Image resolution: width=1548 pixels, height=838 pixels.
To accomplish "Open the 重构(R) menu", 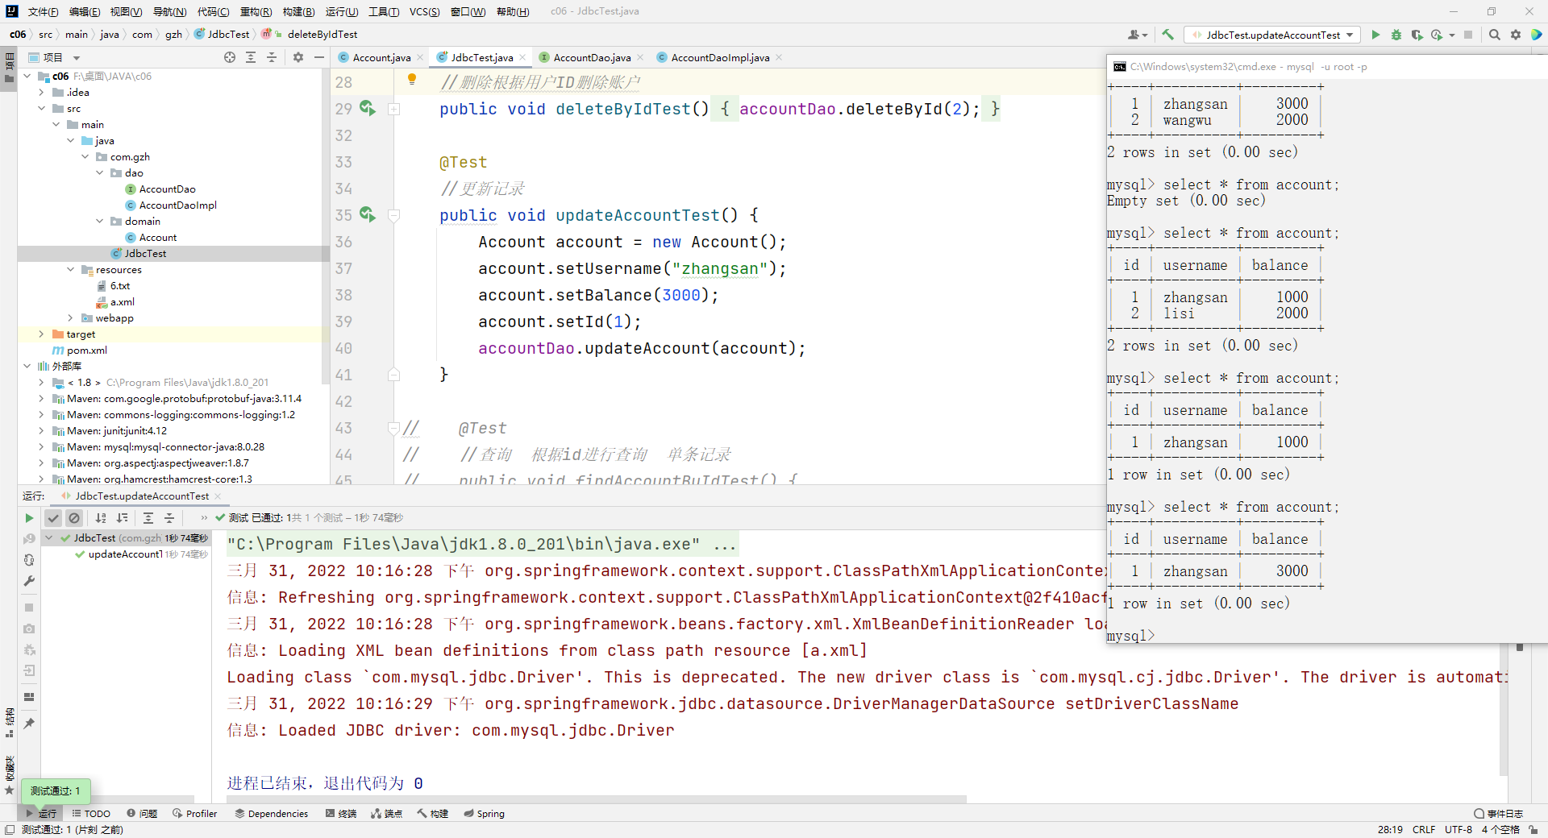I will pyautogui.click(x=256, y=11).
